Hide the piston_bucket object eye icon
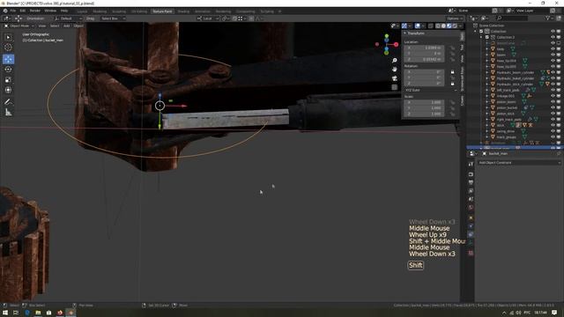This screenshot has height=317, width=564. click(x=553, y=107)
